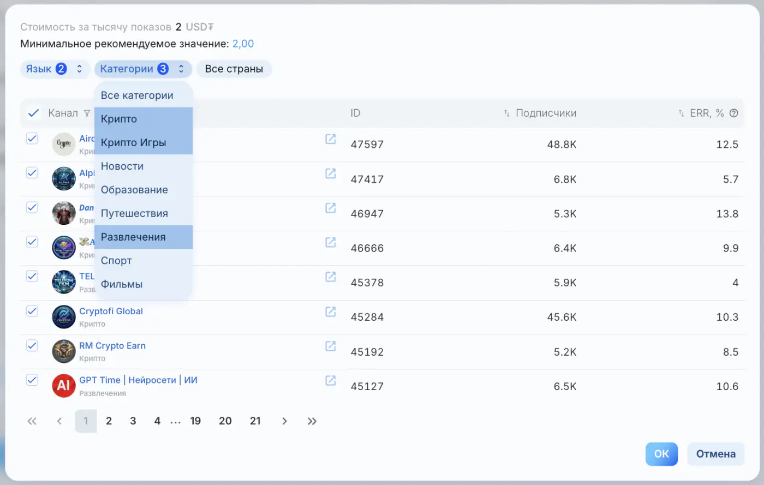Open GPT Time external link icon
This screenshot has height=485, width=764.
331,380
